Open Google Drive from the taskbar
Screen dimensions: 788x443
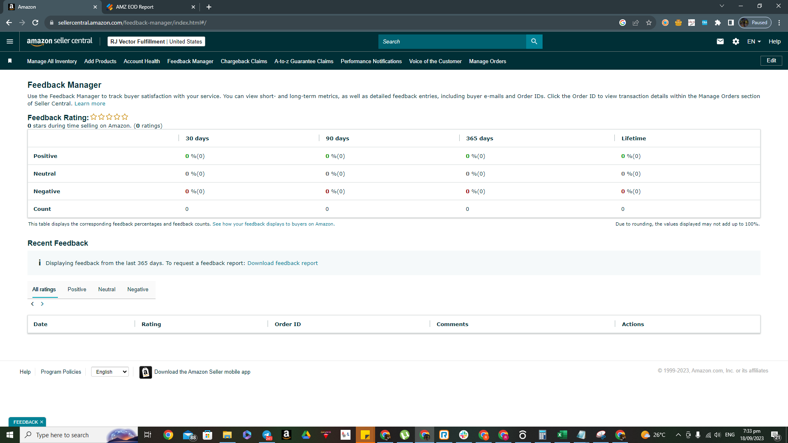tap(306, 435)
